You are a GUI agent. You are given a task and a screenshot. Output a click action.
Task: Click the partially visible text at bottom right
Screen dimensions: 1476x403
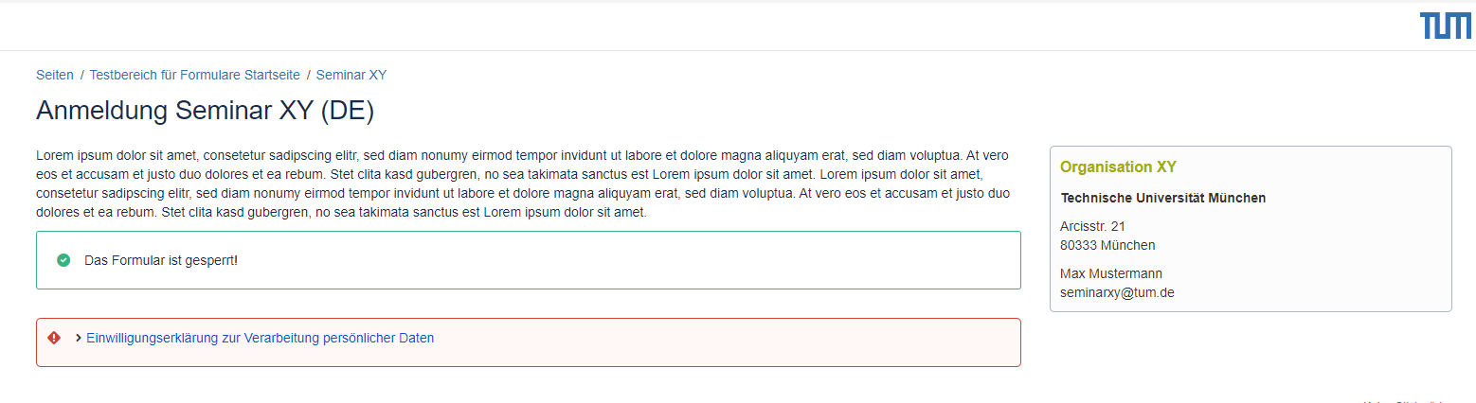[x=1404, y=400]
